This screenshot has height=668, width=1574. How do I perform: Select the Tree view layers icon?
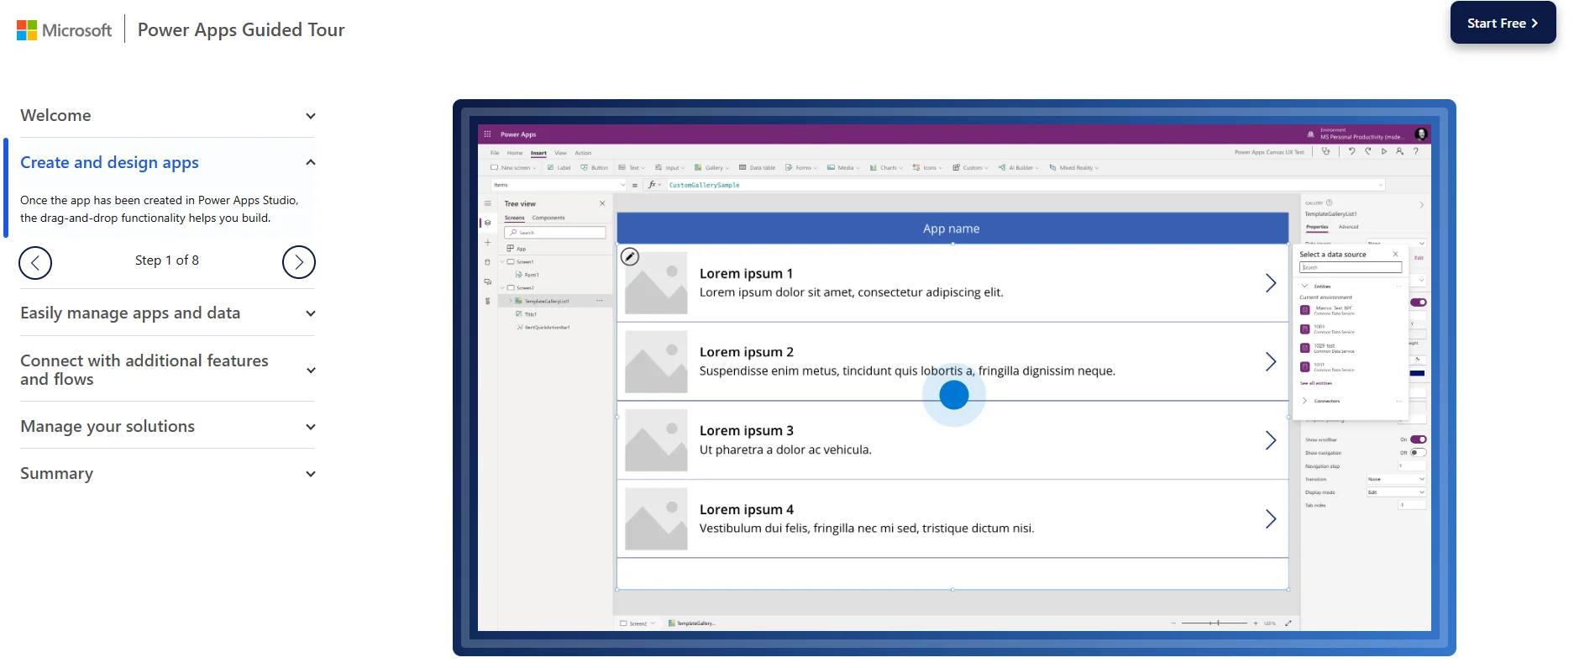pyautogui.click(x=487, y=223)
